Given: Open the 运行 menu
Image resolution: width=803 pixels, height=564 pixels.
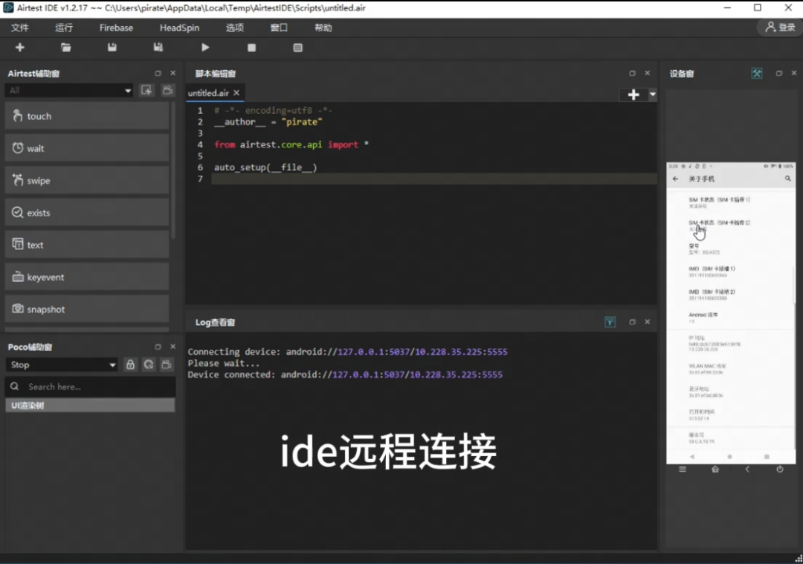Looking at the screenshot, I should tap(64, 28).
